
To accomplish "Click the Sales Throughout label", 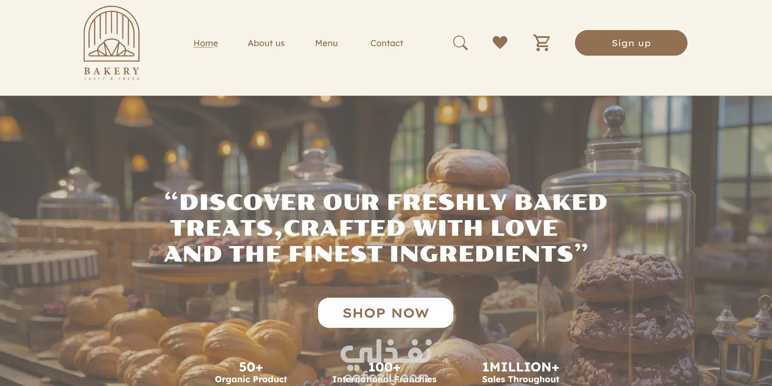I will pos(520,380).
